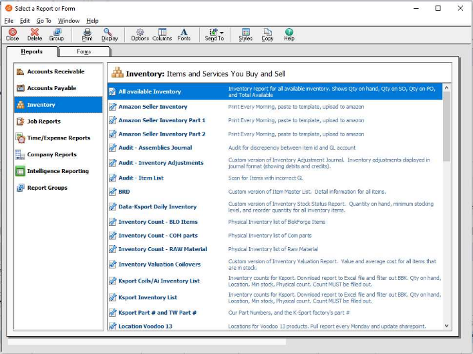Select the Reports tab
Screen dimensions: 473x354
(31, 51)
